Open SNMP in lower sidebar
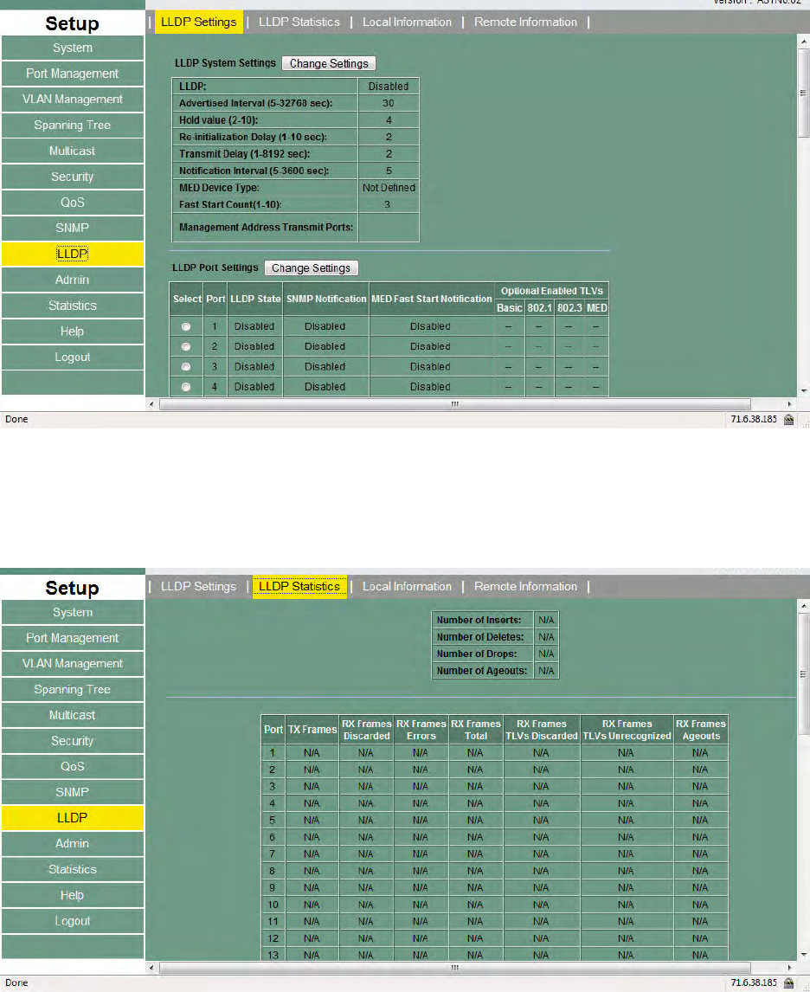The width and height of the screenshot is (810, 992). (73, 792)
